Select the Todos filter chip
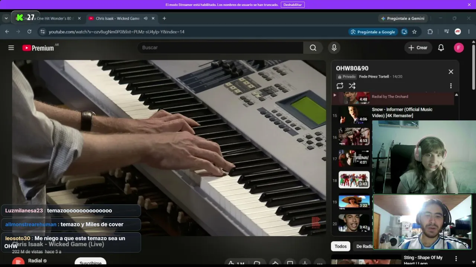The height and width of the screenshot is (267, 476). tap(341, 246)
